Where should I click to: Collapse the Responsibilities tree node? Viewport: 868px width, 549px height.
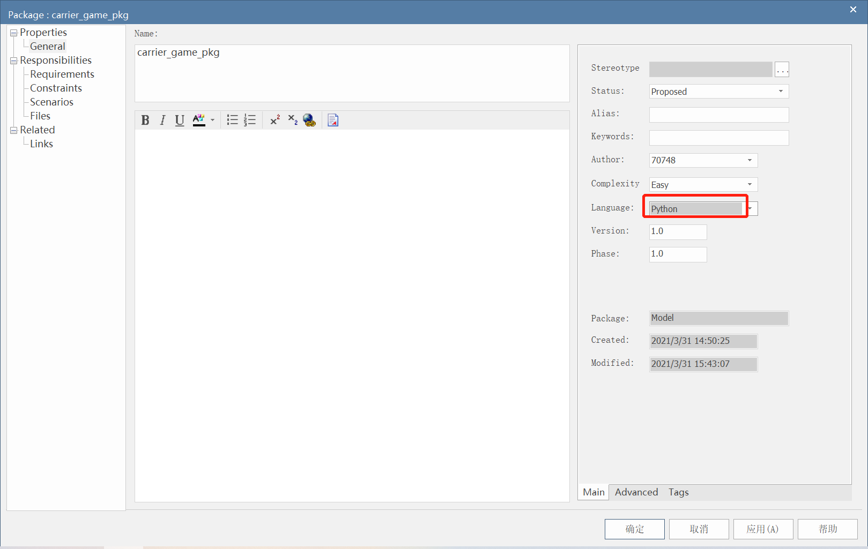[x=14, y=61]
